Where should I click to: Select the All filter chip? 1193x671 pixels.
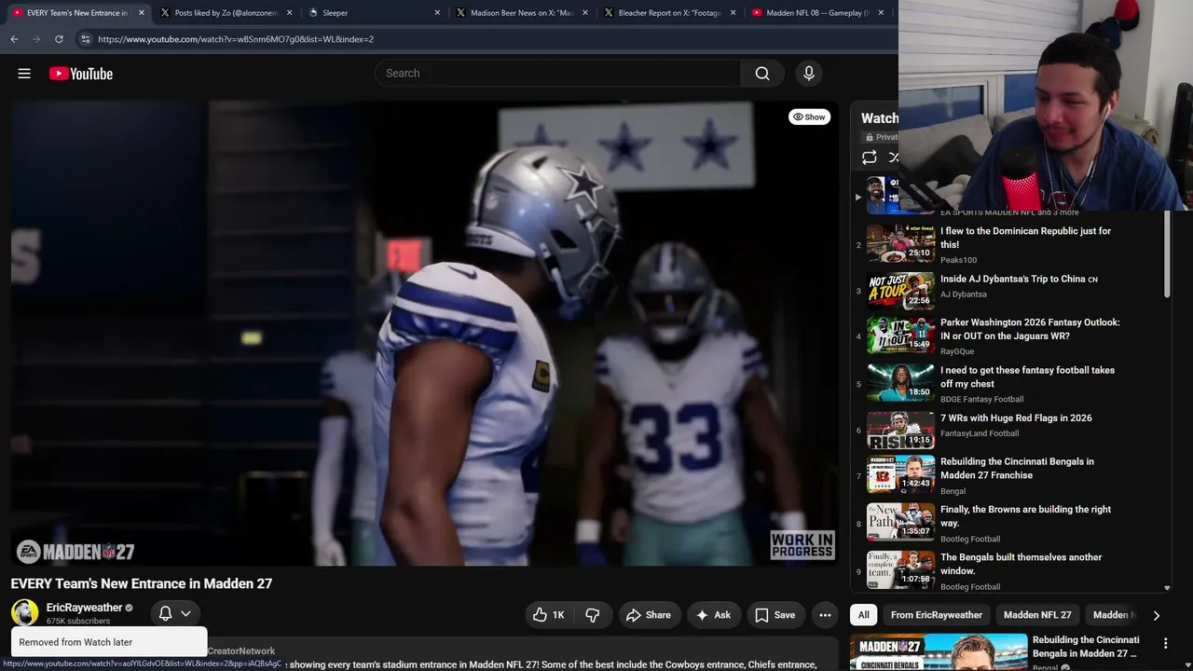pyautogui.click(x=864, y=615)
